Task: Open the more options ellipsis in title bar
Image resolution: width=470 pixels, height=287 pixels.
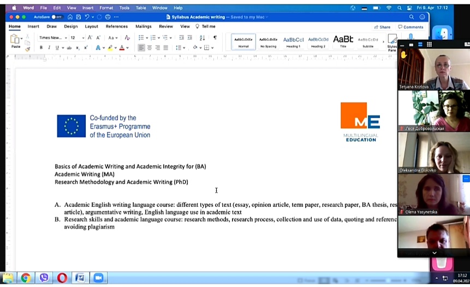Action: [x=116, y=17]
